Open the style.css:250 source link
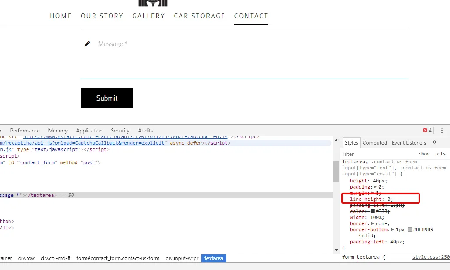 coord(431,257)
